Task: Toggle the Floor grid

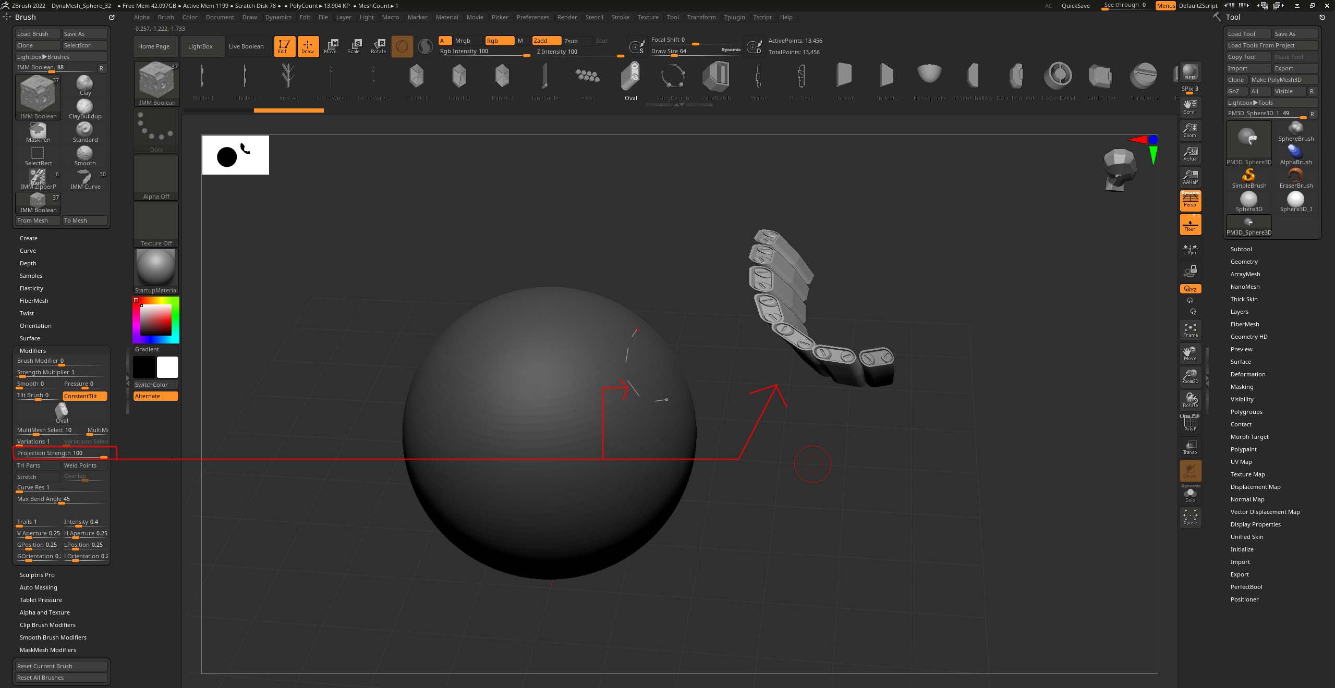Action: point(1190,224)
